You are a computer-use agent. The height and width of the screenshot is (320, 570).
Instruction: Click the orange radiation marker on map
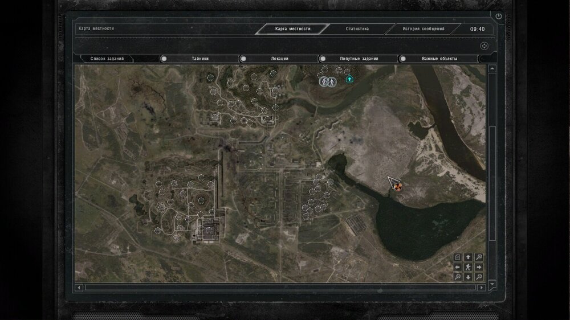(398, 187)
